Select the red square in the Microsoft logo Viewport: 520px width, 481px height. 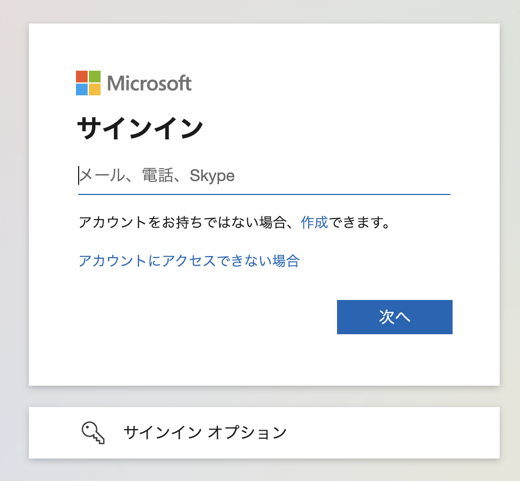[83, 77]
